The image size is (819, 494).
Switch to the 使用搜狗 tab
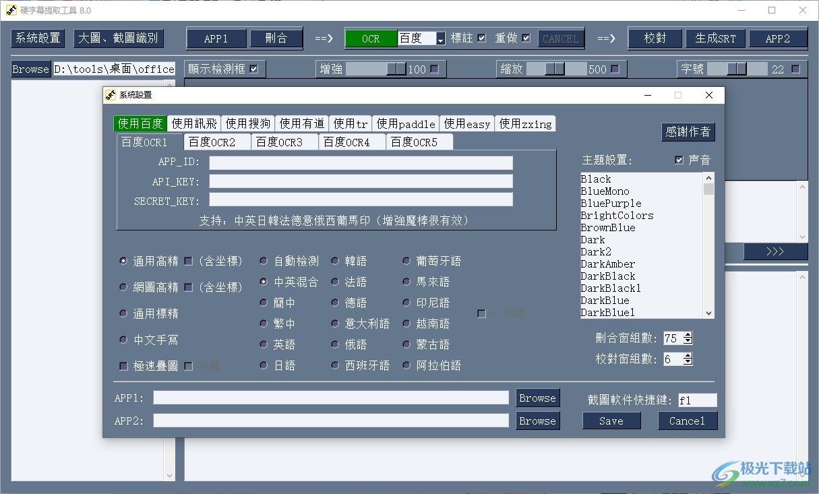248,123
